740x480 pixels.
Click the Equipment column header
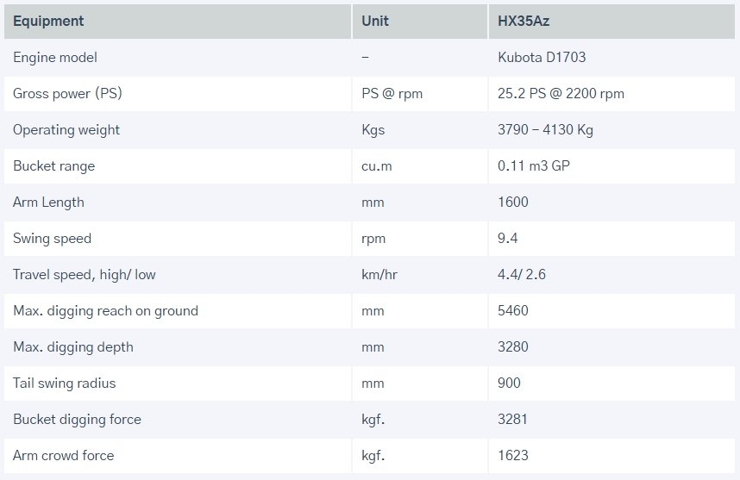[x=48, y=21]
